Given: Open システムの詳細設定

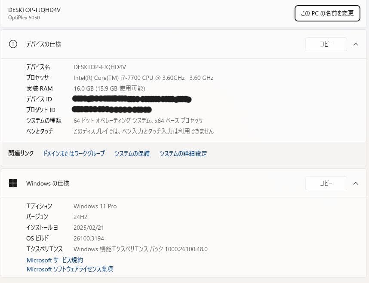Looking at the screenshot, I should [183, 153].
